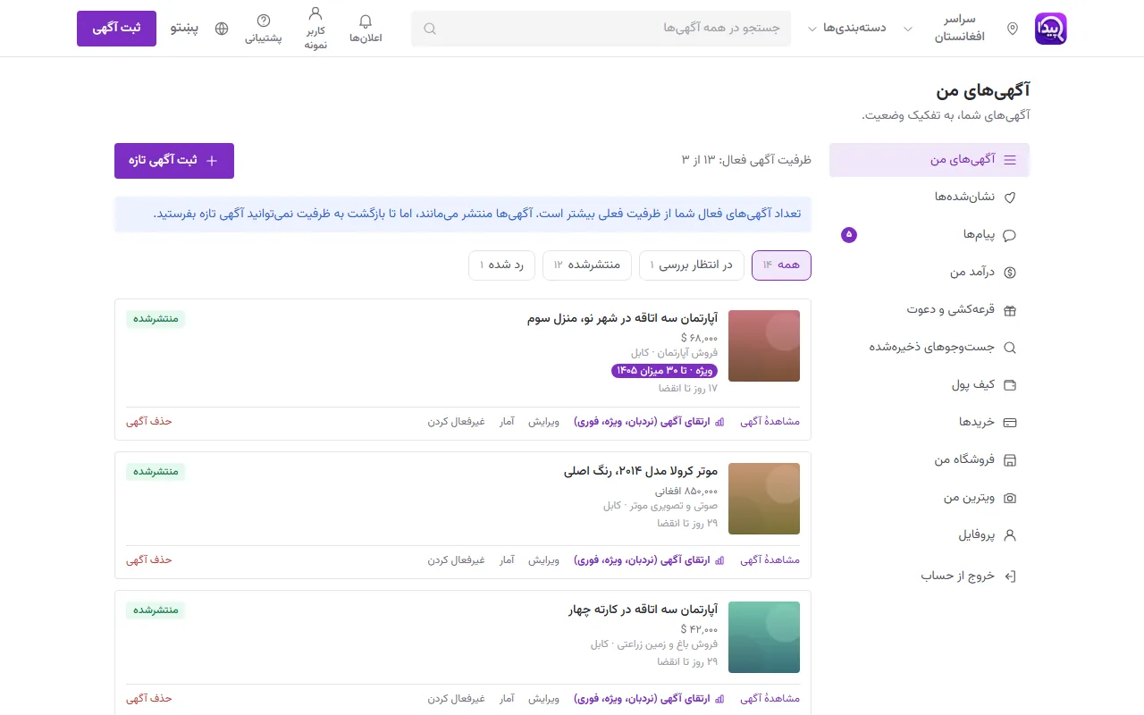This screenshot has height=715, width=1144.
Task: Click ویرایش for شهر نو apartment listing
Action: (x=543, y=421)
